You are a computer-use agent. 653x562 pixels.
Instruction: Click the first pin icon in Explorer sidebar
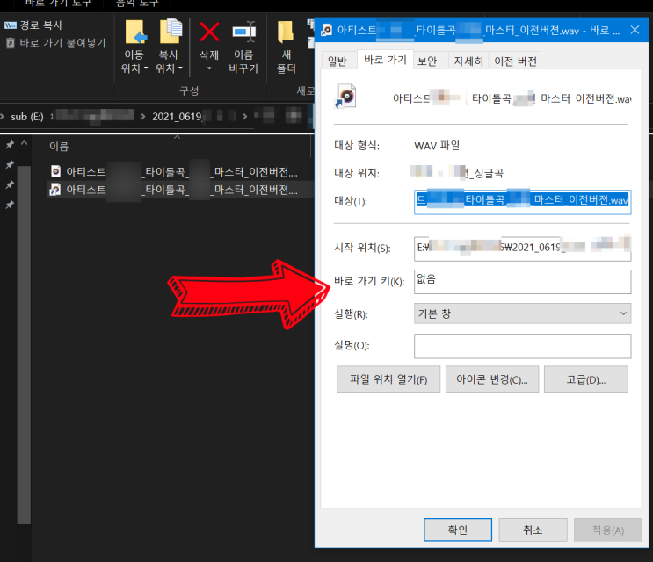tap(10, 144)
